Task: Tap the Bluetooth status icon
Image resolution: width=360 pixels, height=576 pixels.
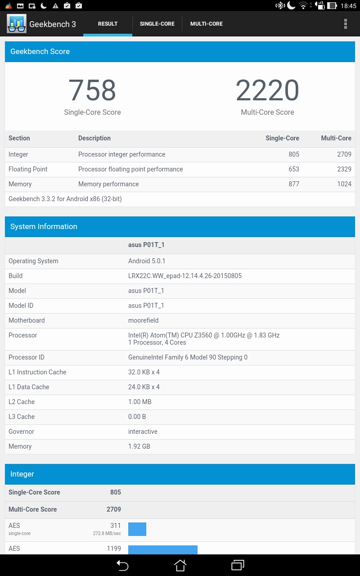Action: pos(280,5)
